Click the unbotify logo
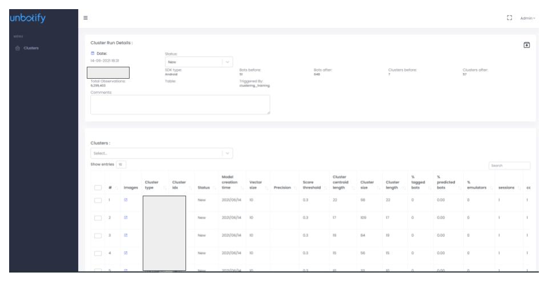The image size is (548, 308). 27,18
